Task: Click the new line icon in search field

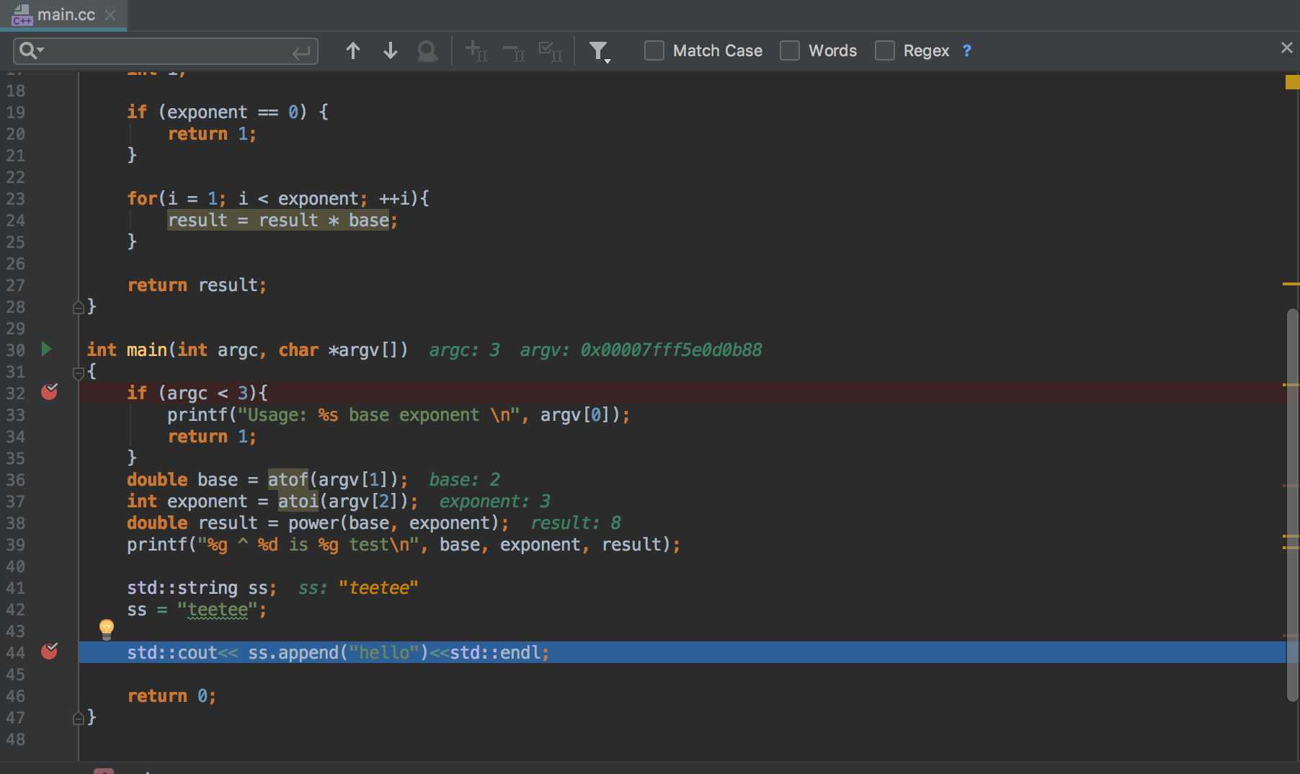Action: tap(300, 52)
